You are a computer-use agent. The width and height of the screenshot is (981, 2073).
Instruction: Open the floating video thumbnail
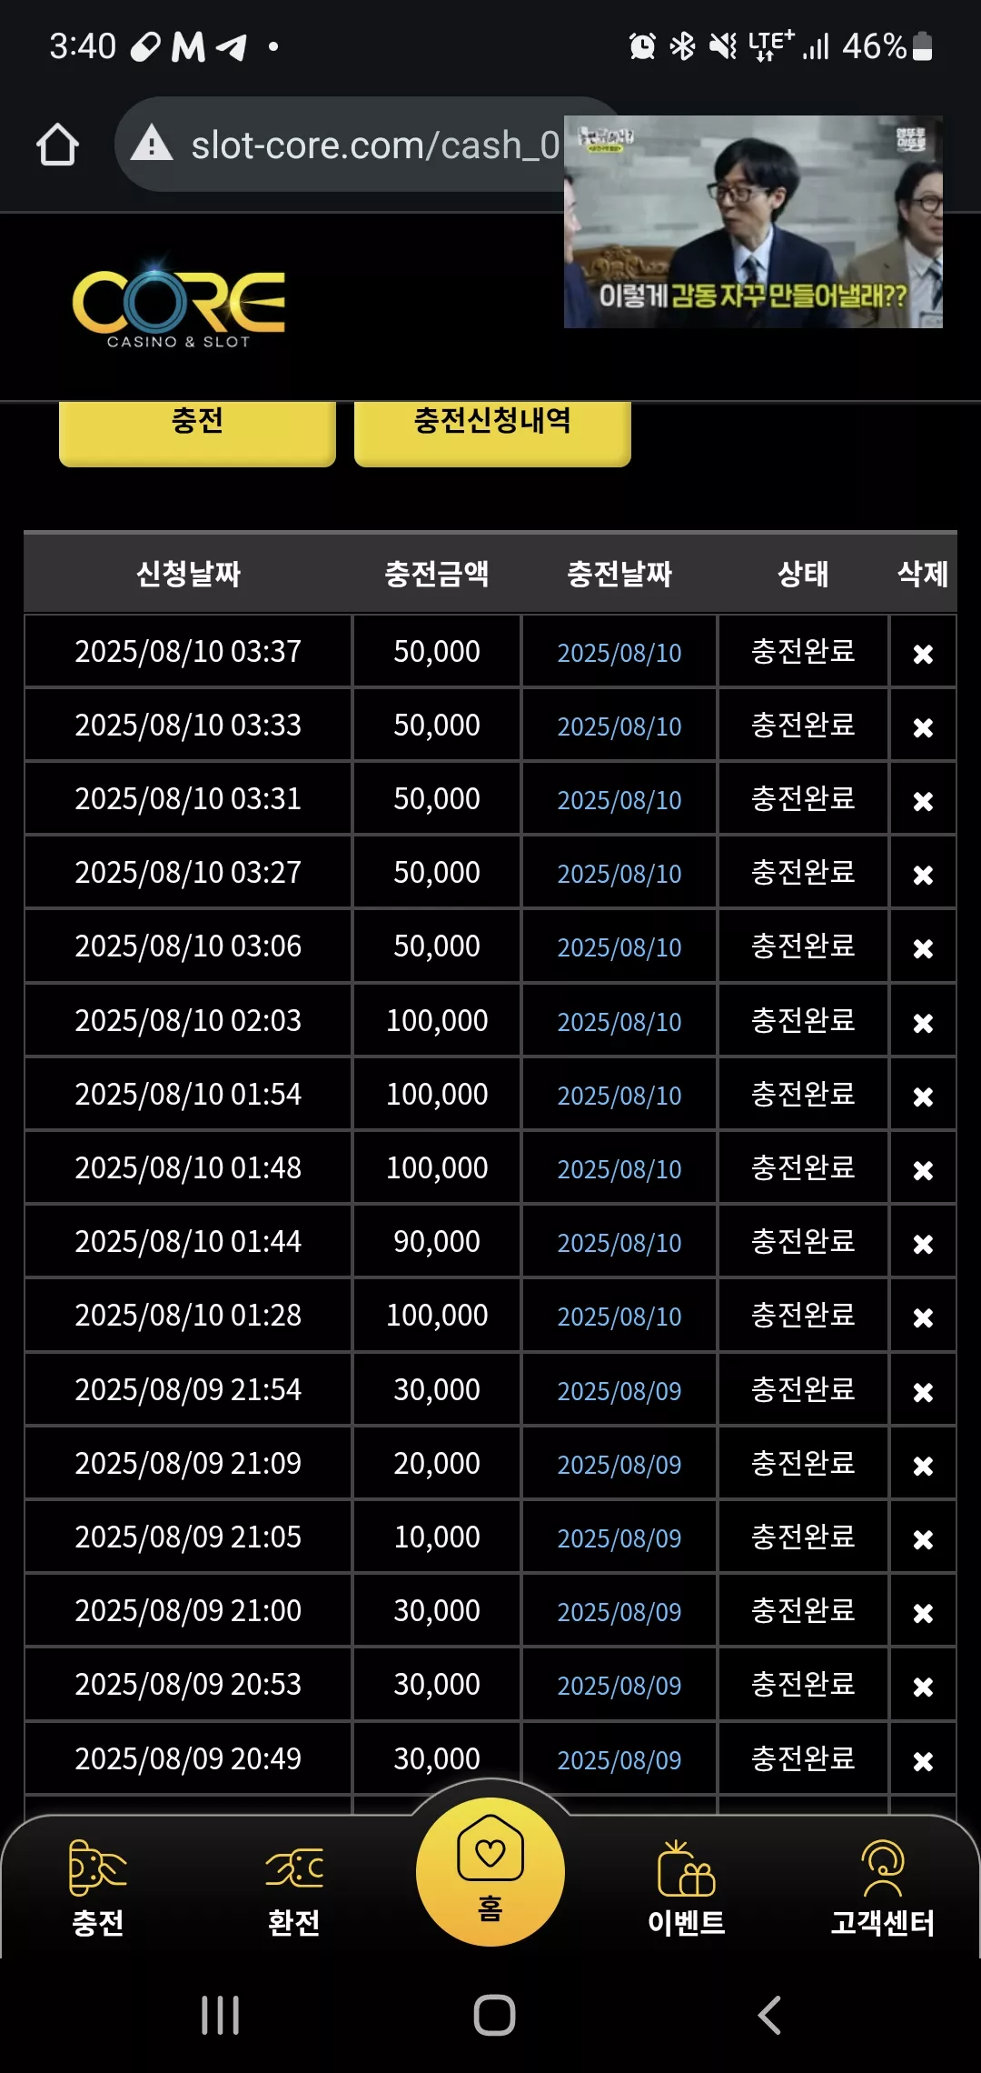point(753,222)
